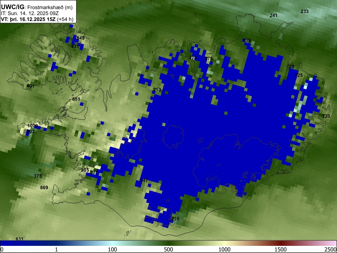Click the 'VT: þri. 16.12.2025 15Z' valid time
Image resolution: width=337 pixels, height=253 pixels.
[28, 19]
